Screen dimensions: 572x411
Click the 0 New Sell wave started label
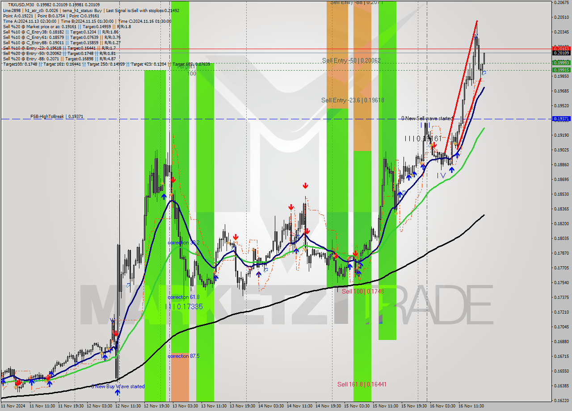click(427, 118)
